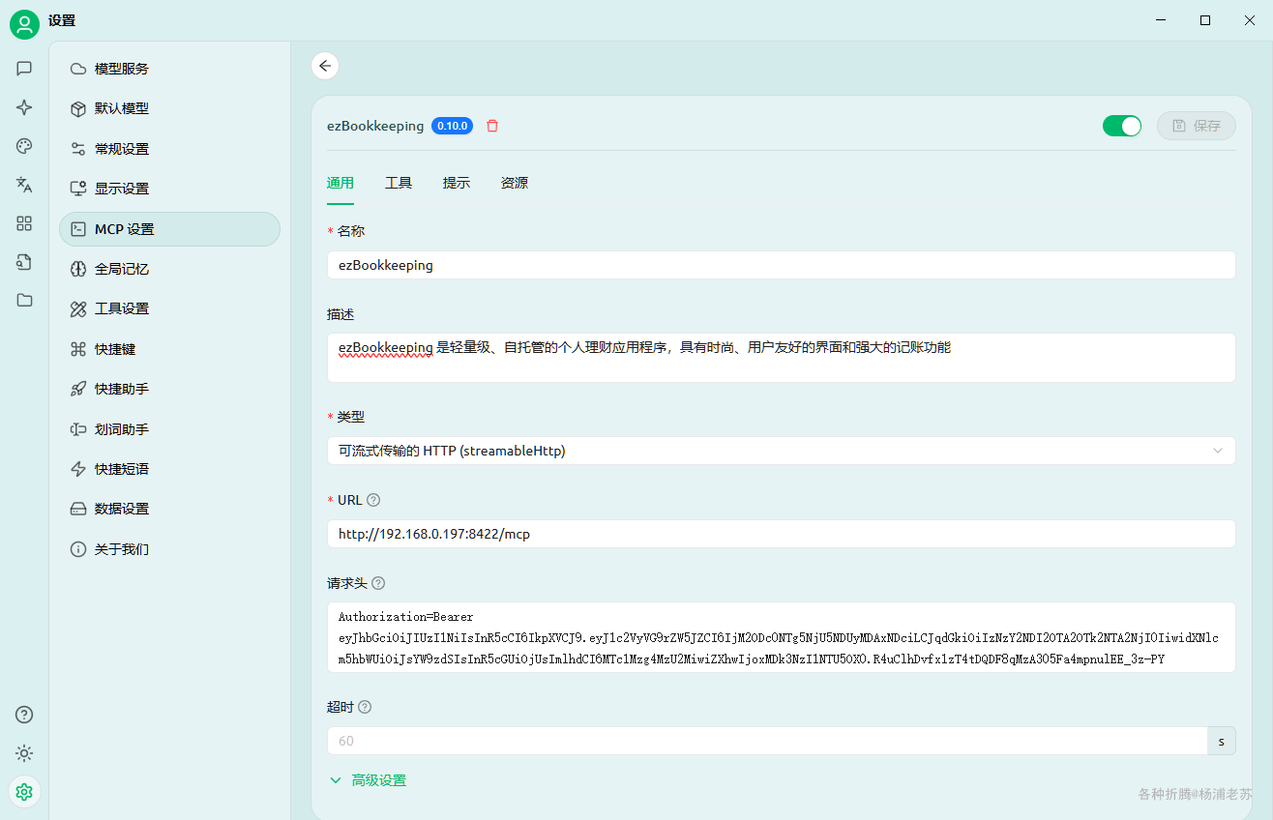Viewport: 1273px width, 820px height.
Task: Open 常规设置 in settings menu
Action: 169,149
